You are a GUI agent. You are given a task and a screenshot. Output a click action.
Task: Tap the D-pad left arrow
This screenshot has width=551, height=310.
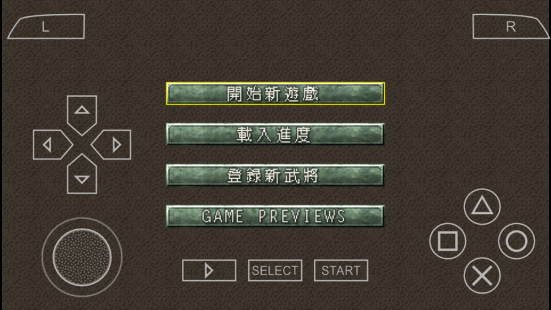pos(52,145)
